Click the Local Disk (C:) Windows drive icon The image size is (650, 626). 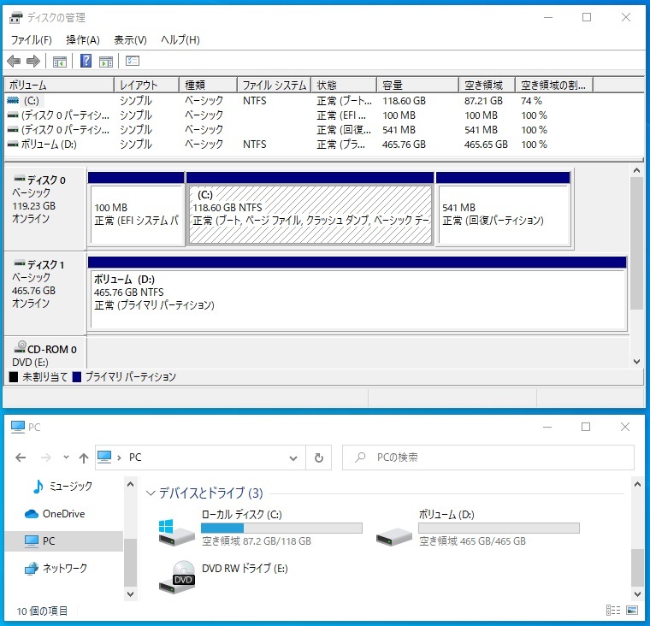point(176,533)
